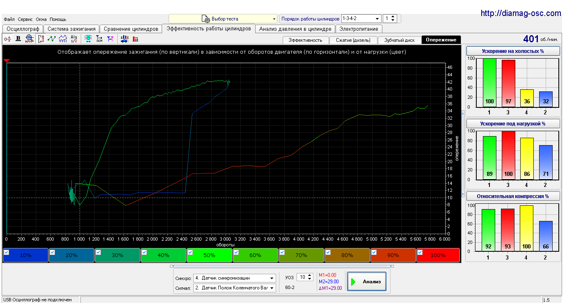Click the red 100% load color swatch

tap(438, 255)
